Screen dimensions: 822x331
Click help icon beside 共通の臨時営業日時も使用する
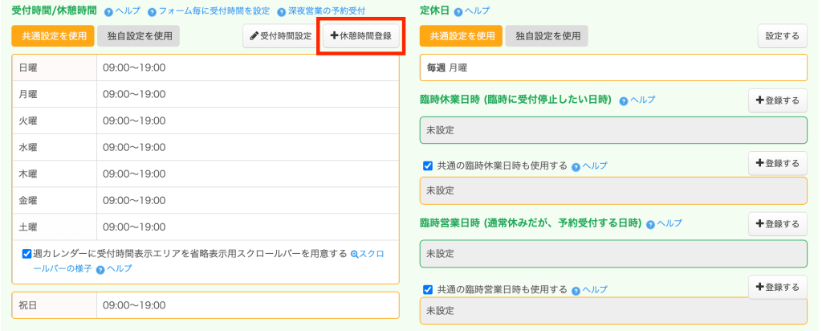[x=576, y=290]
